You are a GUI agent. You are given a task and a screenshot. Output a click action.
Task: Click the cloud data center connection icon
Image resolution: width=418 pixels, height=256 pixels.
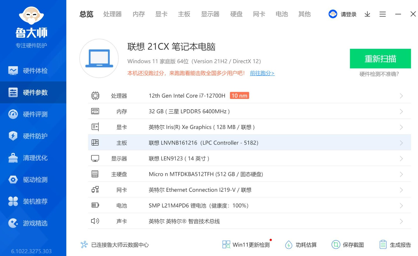coord(84,245)
